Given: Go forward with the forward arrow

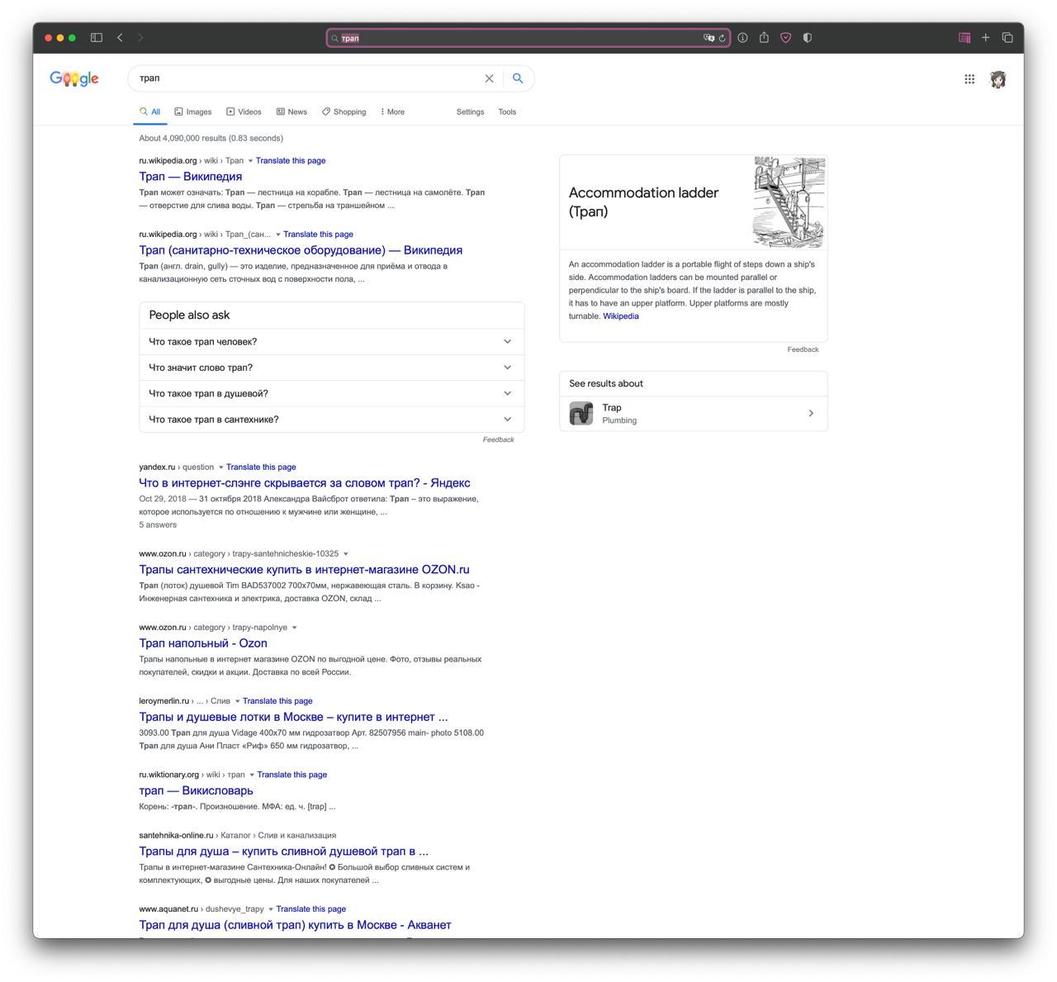Looking at the screenshot, I should pos(140,37).
